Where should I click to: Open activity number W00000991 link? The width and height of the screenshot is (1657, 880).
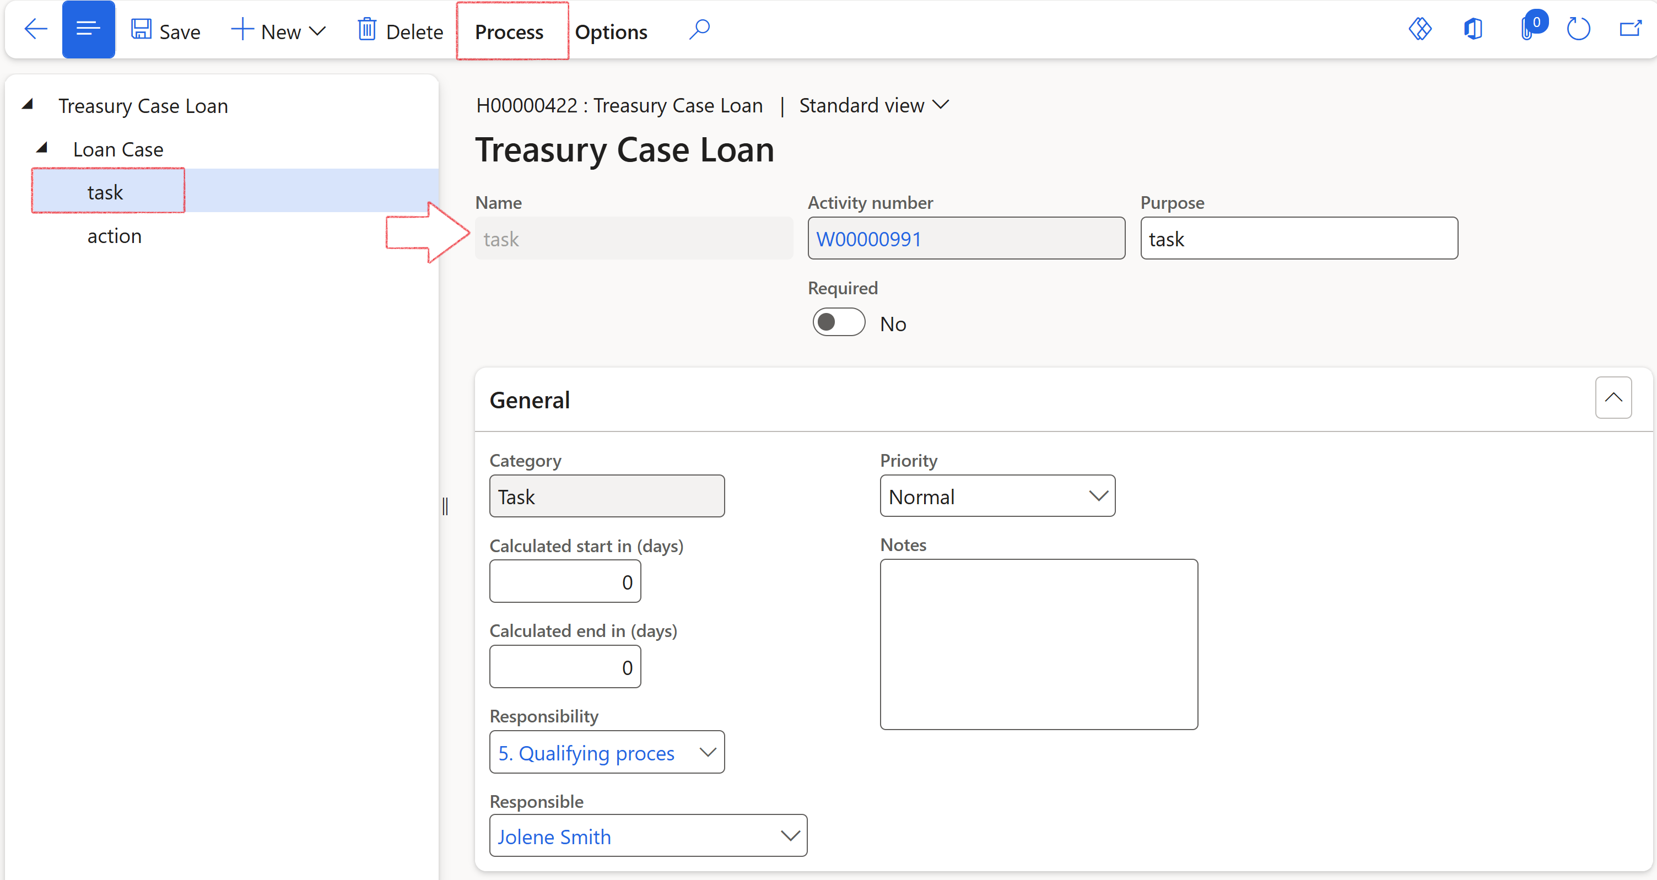[x=868, y=239]
